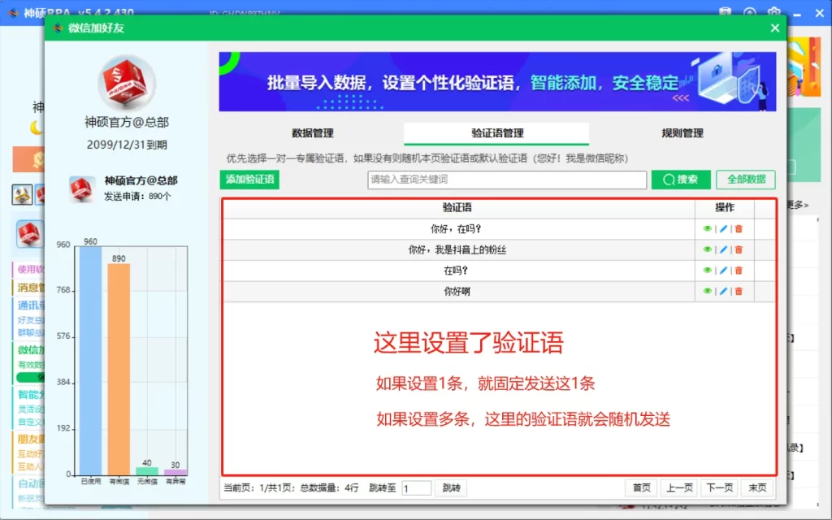Screen dimensions: 832x520
Task: Click the 全部数据 button
Action: (745, 180)
